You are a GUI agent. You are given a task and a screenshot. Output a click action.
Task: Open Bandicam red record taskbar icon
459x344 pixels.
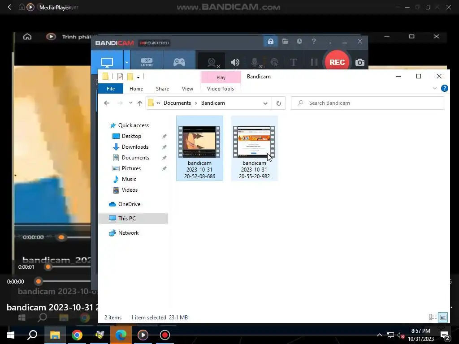(165, 335)
